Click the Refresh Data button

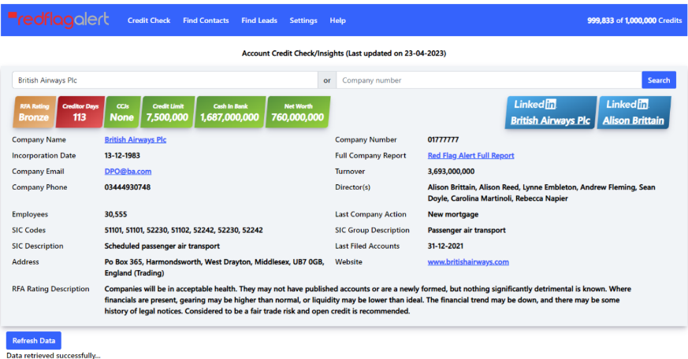34,341
